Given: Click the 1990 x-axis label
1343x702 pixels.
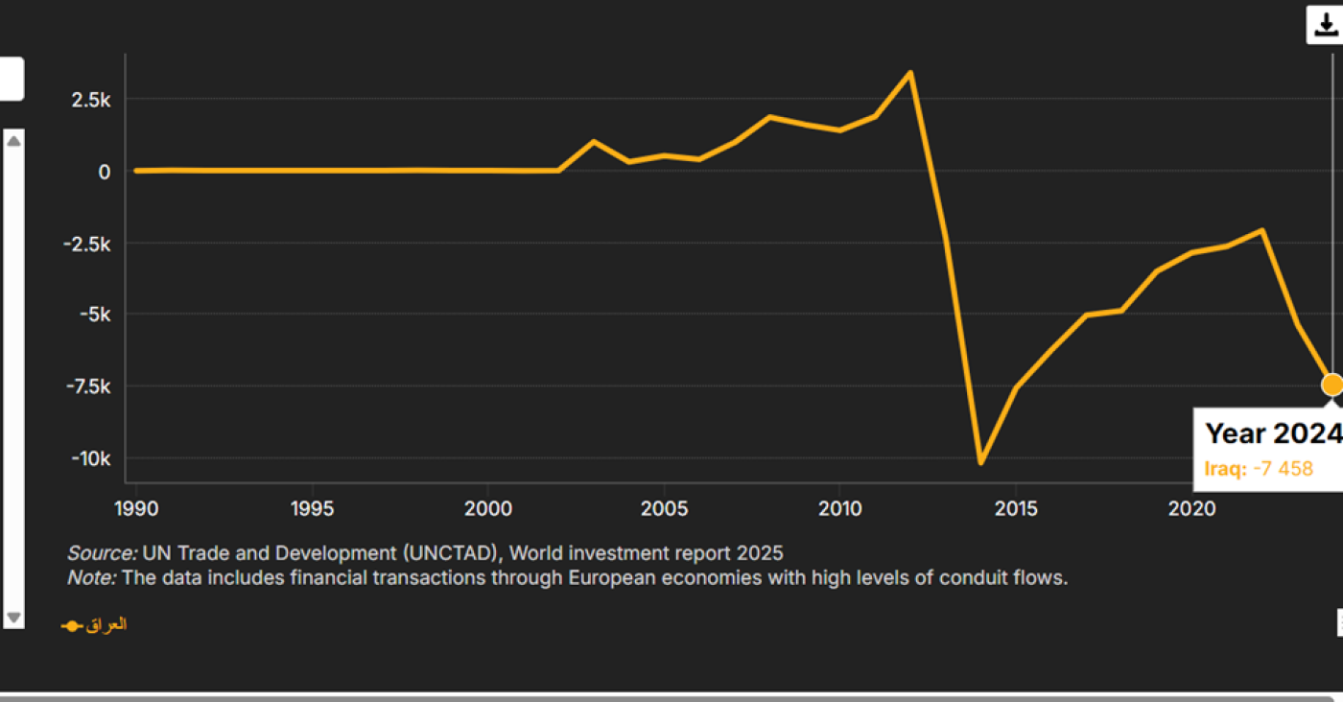Looking at the screenshot, I should tap(135, 508).
